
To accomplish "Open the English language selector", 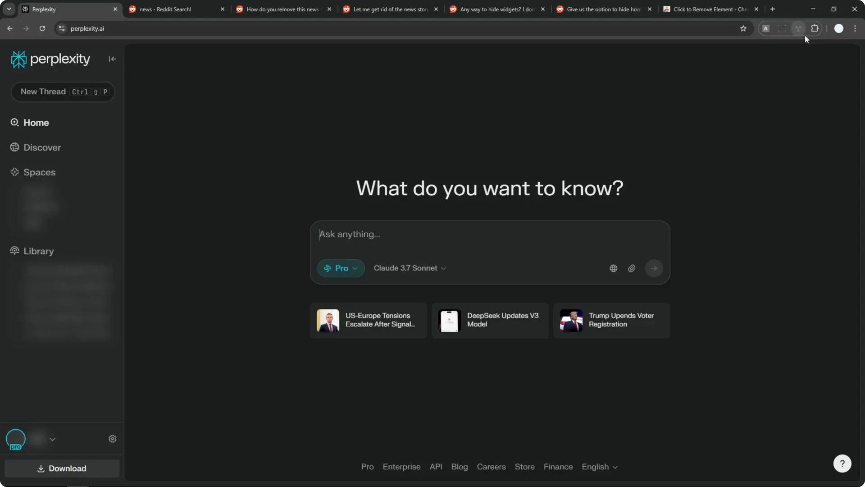I will tap(599, 467).
